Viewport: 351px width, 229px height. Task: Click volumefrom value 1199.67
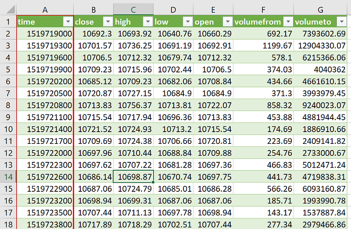click(x=277, y=46)
